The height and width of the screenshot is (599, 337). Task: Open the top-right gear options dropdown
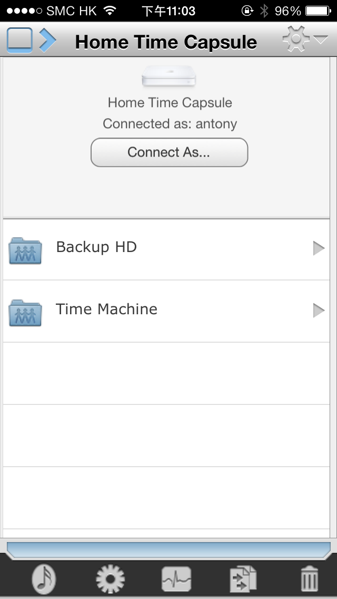(296, 39)
